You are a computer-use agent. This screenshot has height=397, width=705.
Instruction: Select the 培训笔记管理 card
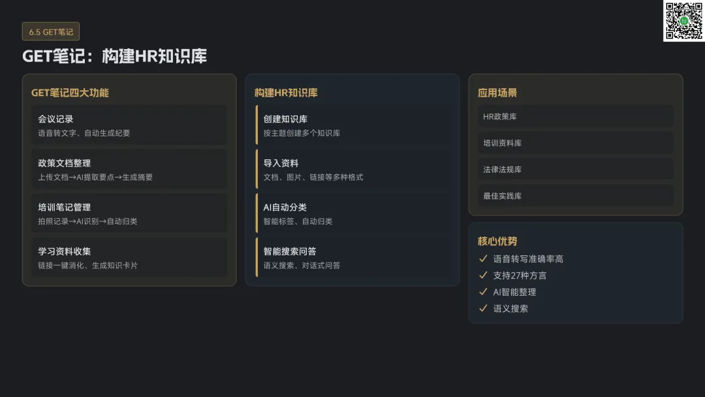[x=129, y=213]
